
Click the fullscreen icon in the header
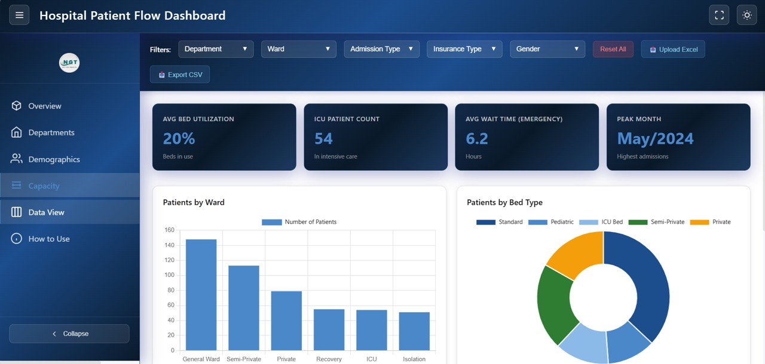click(x=719, y=14)
